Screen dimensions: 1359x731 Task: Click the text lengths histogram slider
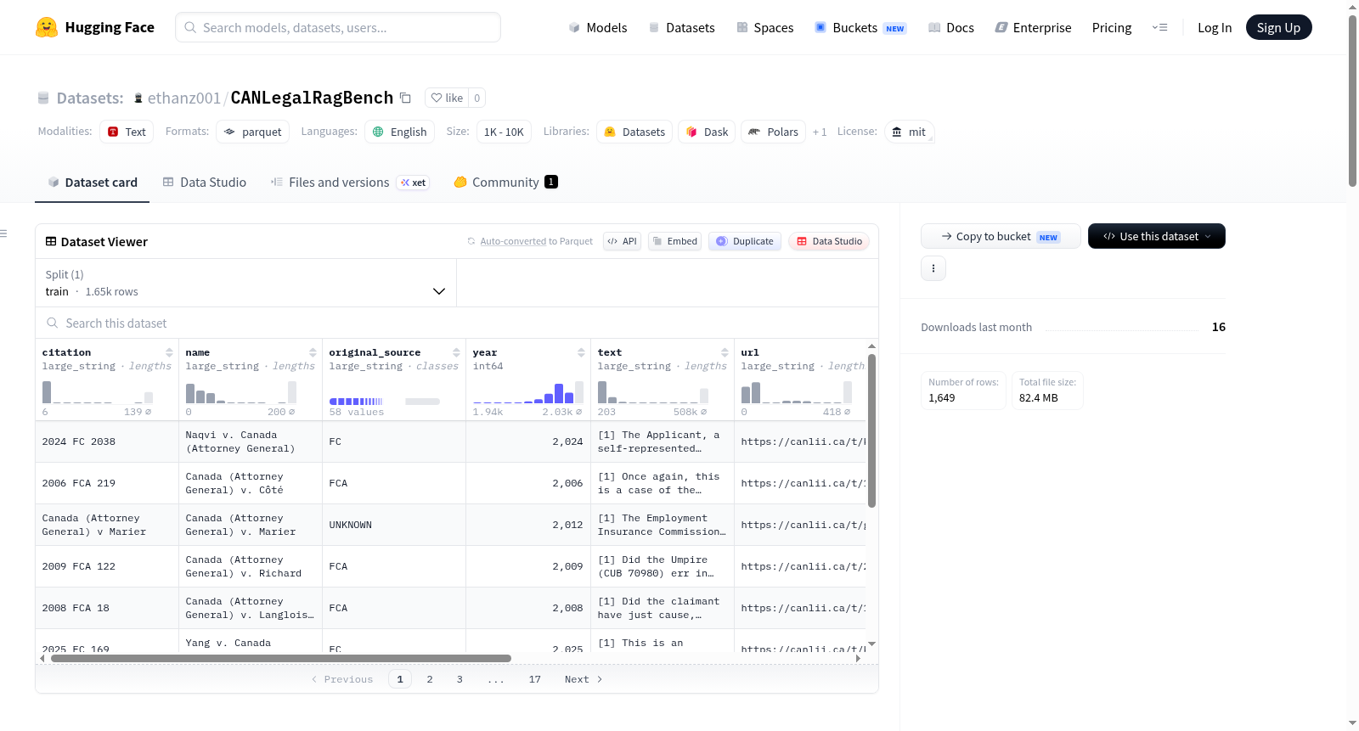(653, 392)
